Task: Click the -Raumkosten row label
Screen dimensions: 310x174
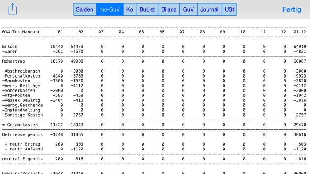Action: pyautogui.click(x=16, y=81)
